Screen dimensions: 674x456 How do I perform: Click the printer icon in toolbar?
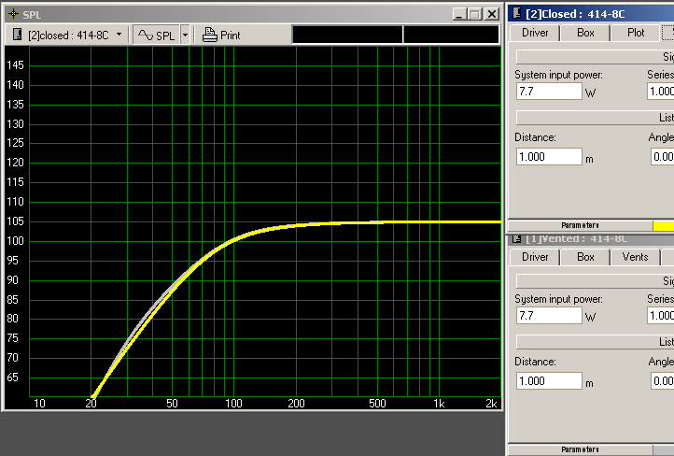[x=209, y=35]
